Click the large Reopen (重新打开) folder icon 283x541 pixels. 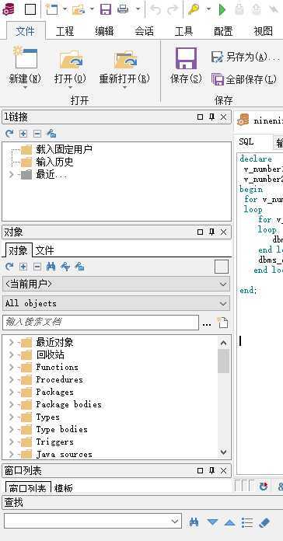(126, 59)
